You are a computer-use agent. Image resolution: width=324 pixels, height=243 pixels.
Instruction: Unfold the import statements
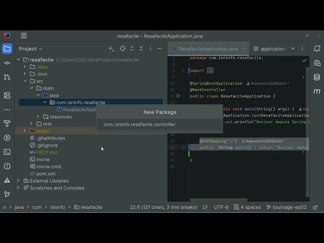click(183, 70)
